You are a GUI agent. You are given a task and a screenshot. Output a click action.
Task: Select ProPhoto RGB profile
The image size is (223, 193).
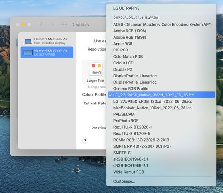pos(161,121)
